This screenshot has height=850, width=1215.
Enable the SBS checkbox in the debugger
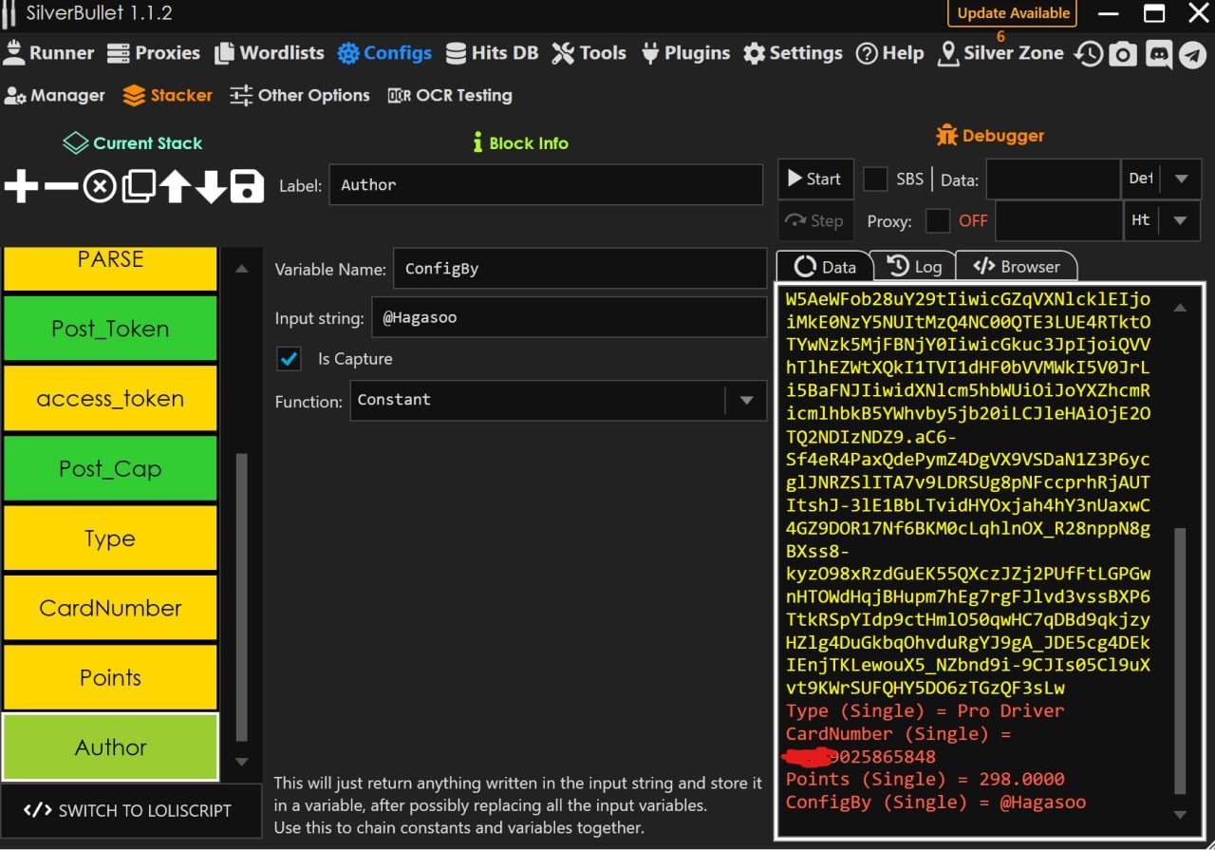(875, 179)
